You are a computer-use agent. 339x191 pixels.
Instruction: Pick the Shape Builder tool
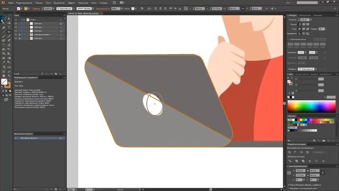pos(4,54)
